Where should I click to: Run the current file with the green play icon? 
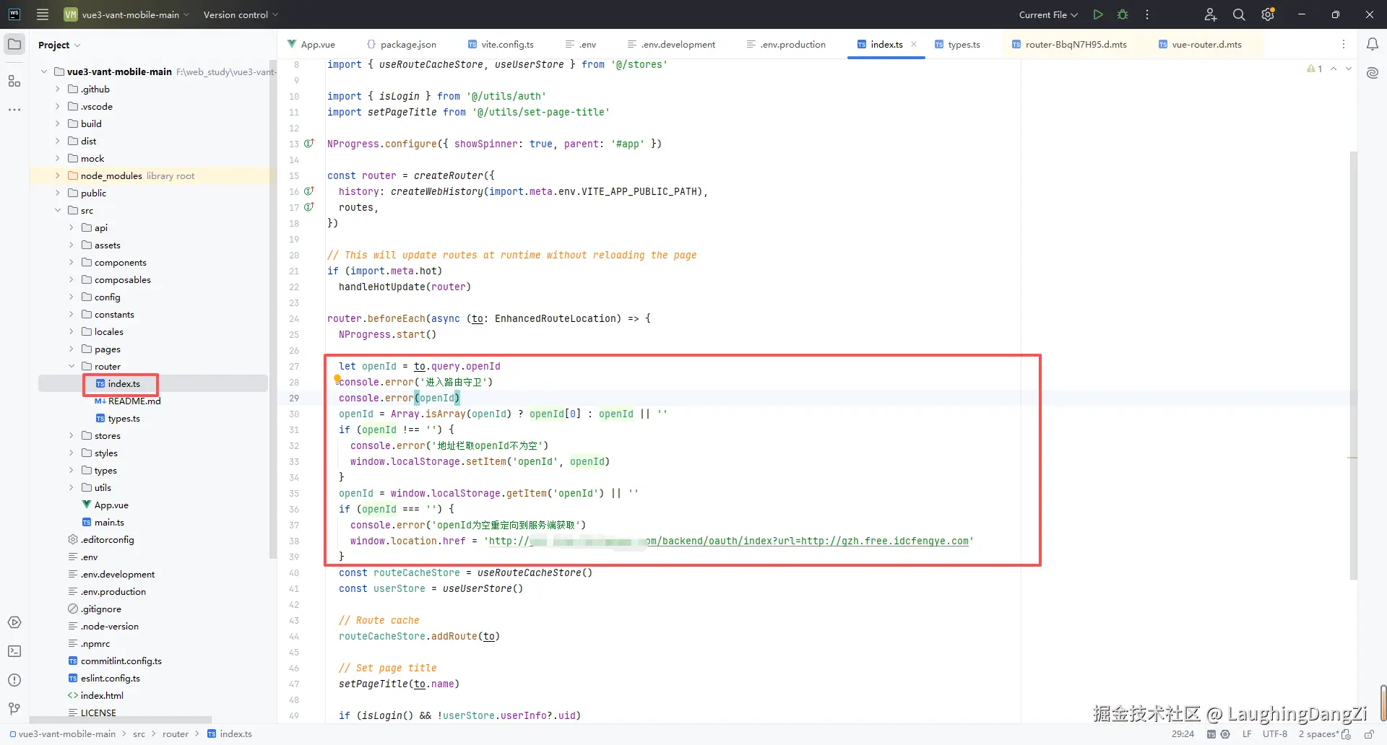click(x=1098, y=14)
